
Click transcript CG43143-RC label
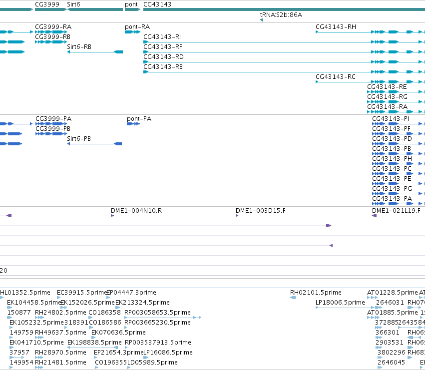(x=336, y=77)
